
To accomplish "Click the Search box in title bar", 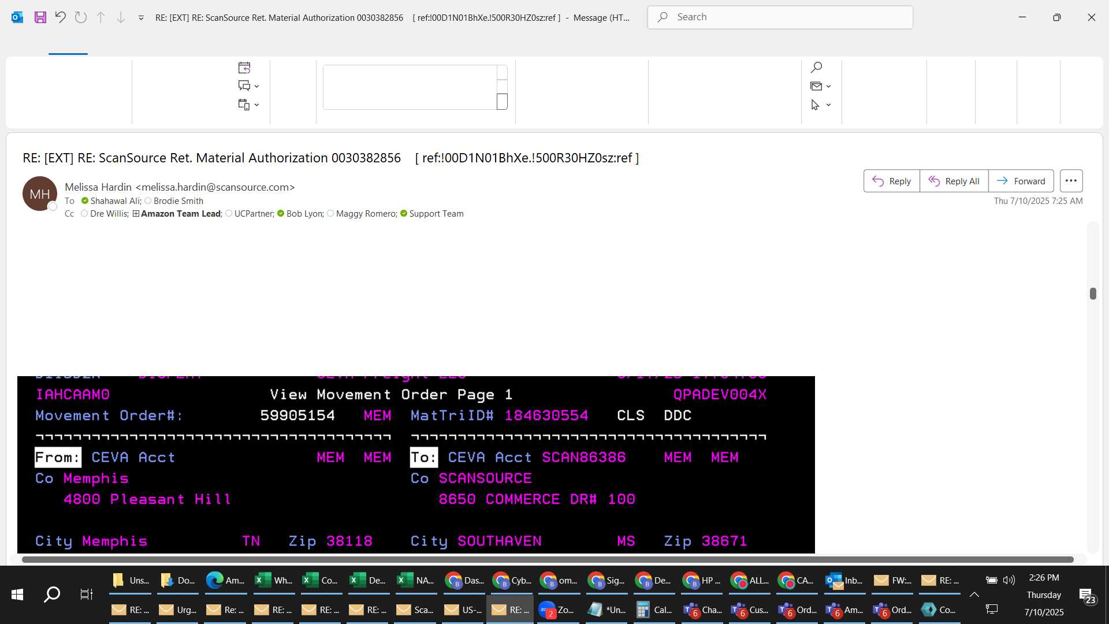I will tap(780, 17).
